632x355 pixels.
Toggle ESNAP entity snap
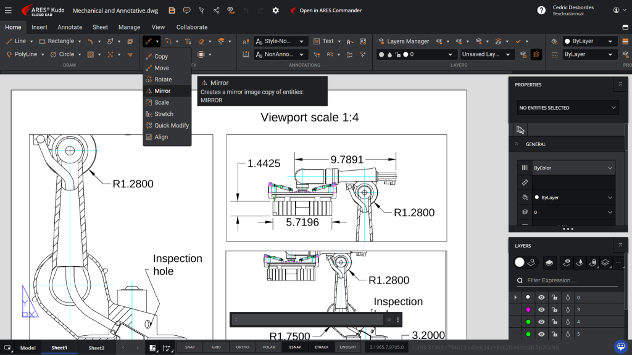(295, 347)
